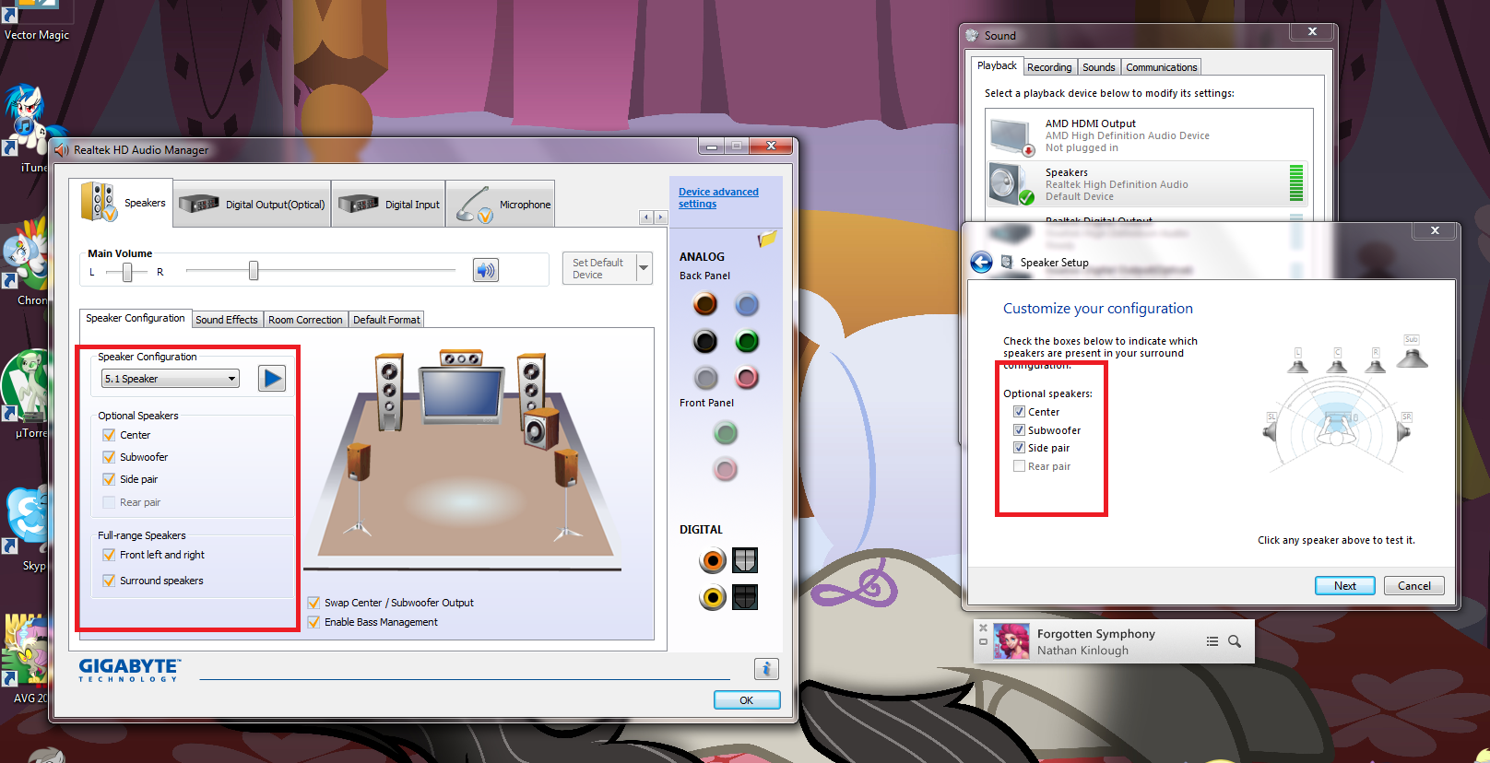1490x763 pixels.
Task: Test the Sub speaker in Speaker Setup
Action: tap(1412, 353)
